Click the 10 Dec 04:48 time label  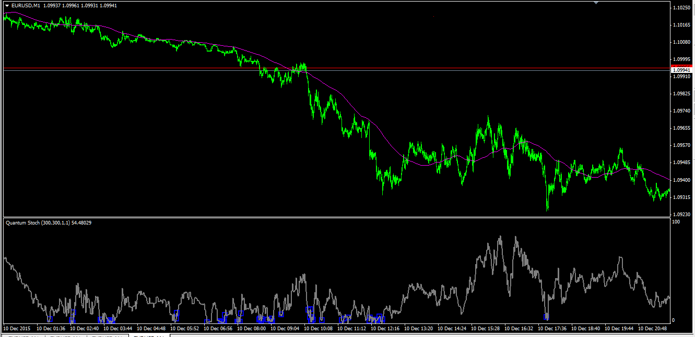[151, 329]
